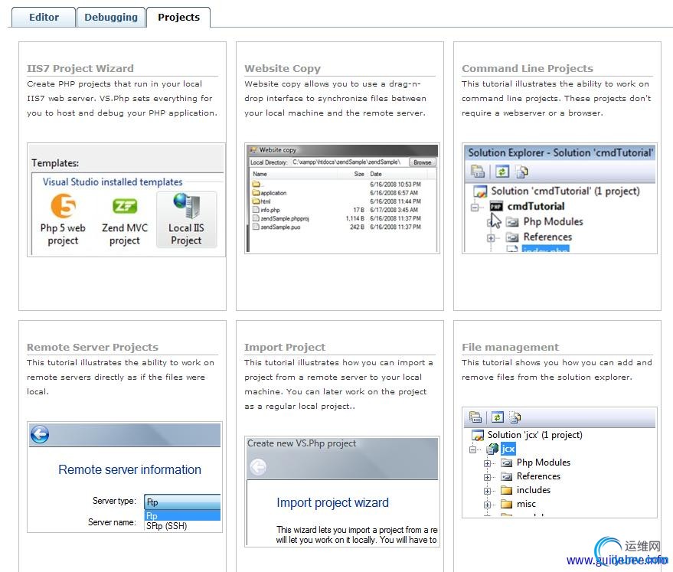Click the zendSample.phpproj file icon
The width and height of the screenshot is (673, 572).
[256, 218]
